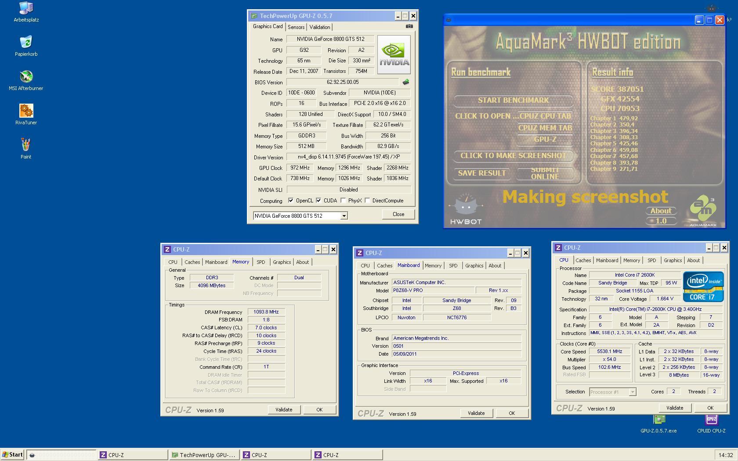Click CPUZ MEM TAB button in AquaMark
This screenshot has height=461, width=738.
(545, 128)
